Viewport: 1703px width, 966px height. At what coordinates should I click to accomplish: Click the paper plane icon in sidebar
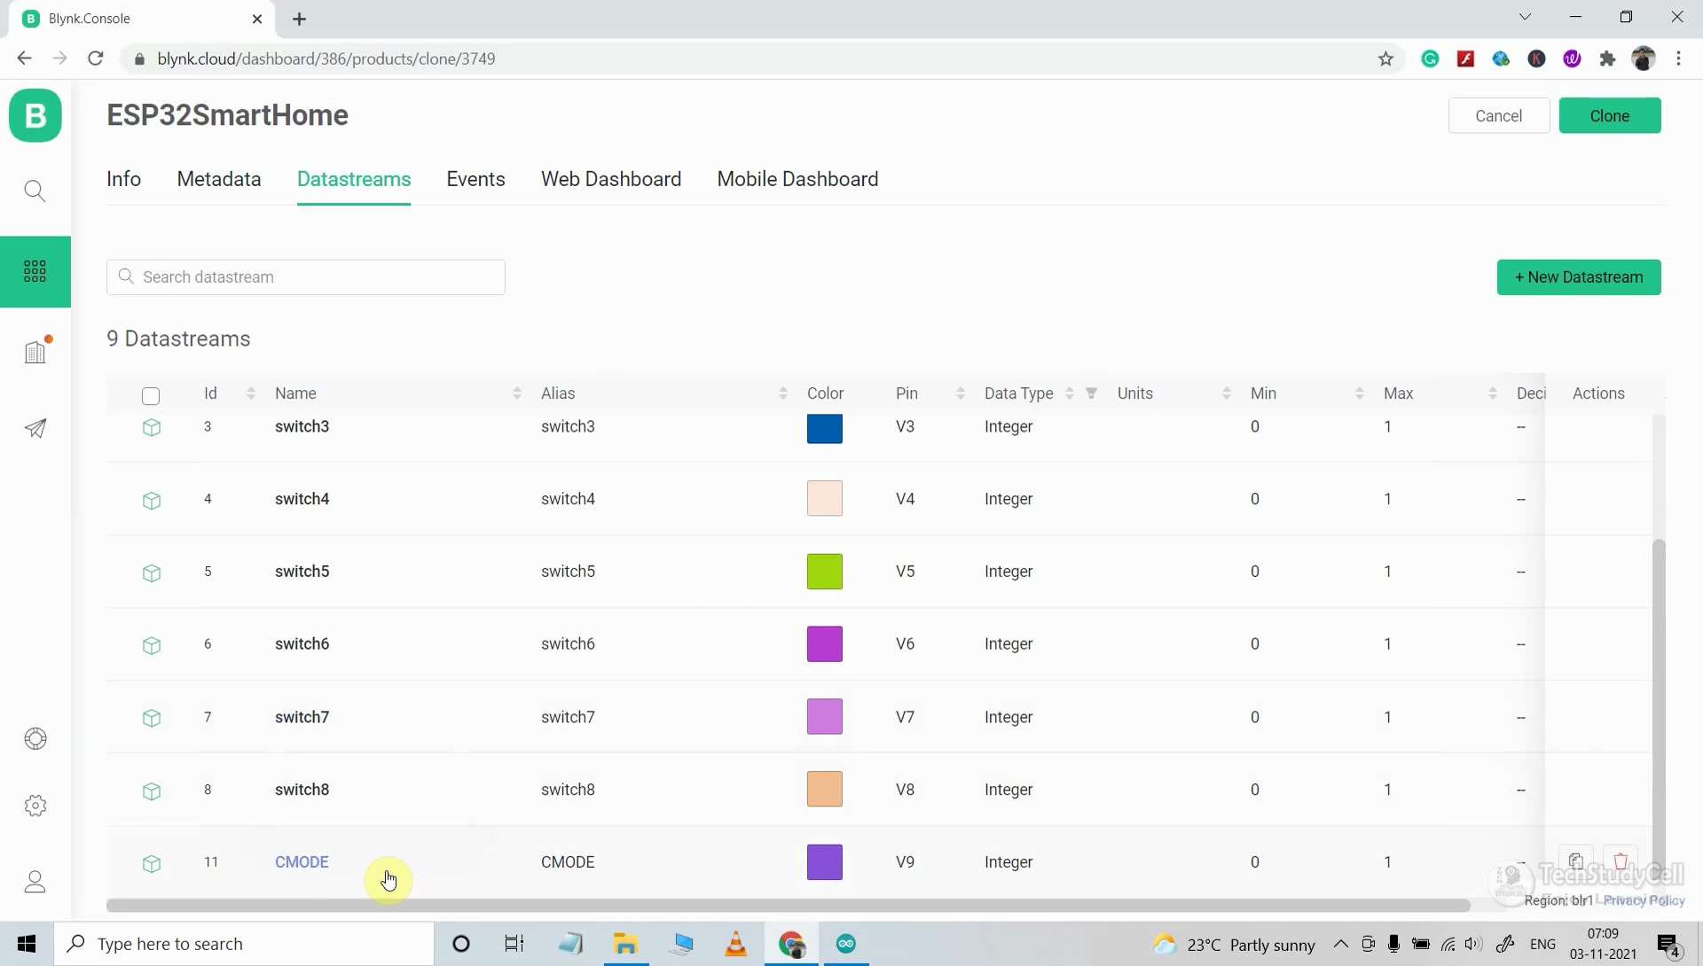coord(35,429)
